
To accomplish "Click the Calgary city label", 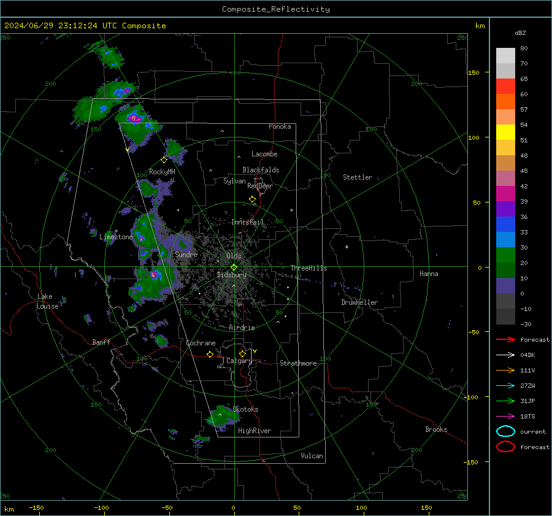I will click(x=239, y=361).
